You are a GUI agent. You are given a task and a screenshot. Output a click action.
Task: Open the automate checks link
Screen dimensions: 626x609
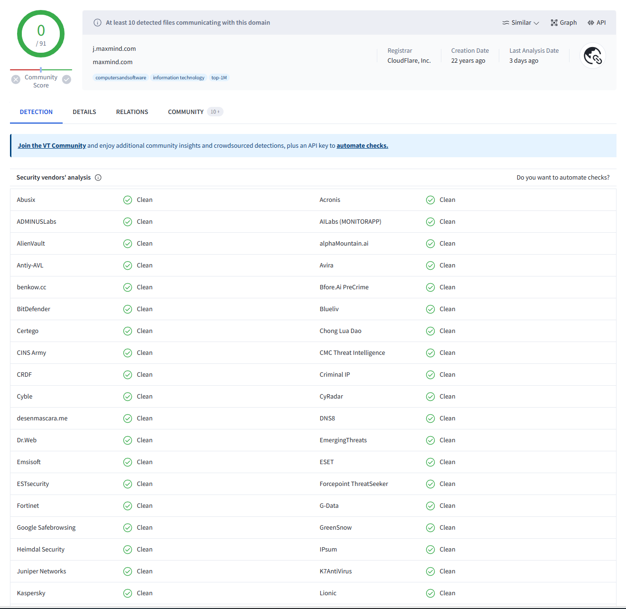click(x=362, y=146)
